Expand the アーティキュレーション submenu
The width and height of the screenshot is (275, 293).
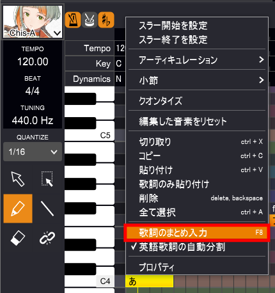[197, 59]
